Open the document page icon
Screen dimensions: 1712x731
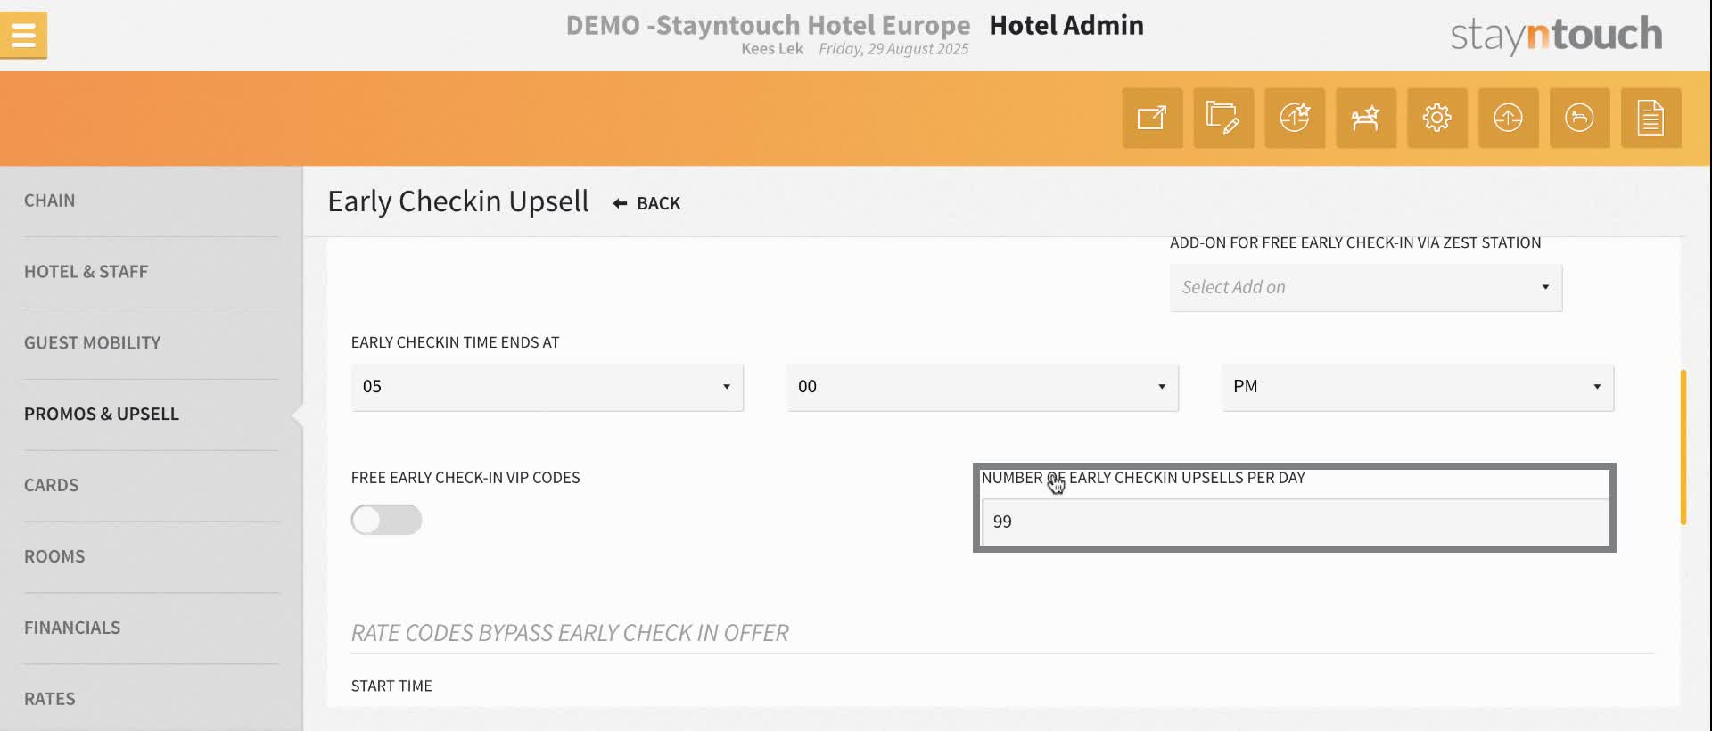(x=1651, y=118)
